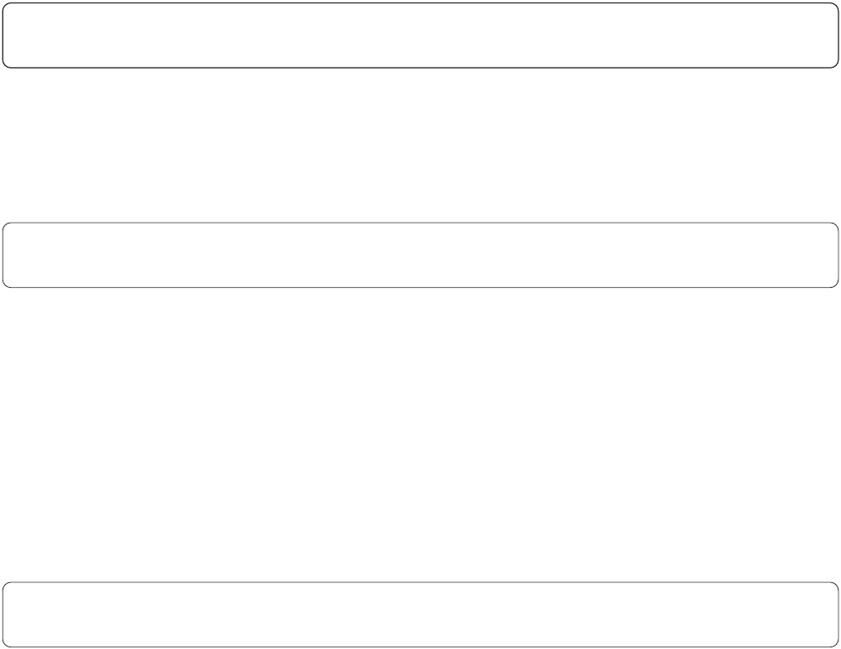Click blank area between top and middle boxes
Viewport: 841px width, 649px height.
click(x=420, y=145)
